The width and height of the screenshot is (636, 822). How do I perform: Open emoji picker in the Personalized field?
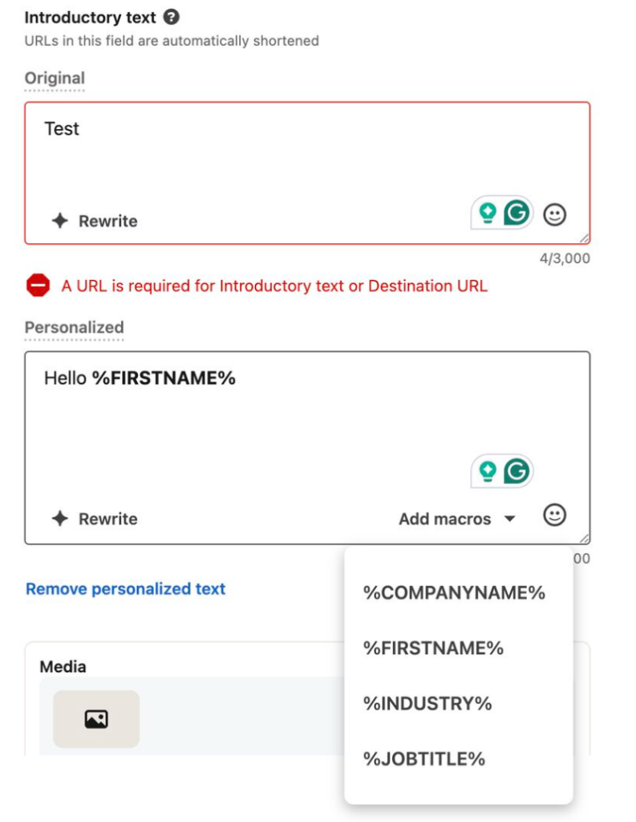[x=555, y=515]
